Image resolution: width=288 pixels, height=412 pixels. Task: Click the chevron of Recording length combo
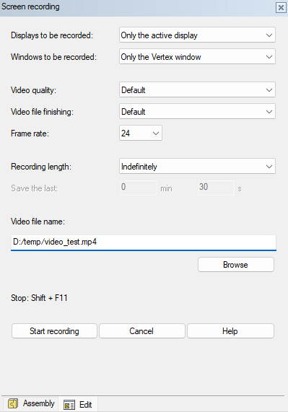pyautogui.click(x=269, y=167)
